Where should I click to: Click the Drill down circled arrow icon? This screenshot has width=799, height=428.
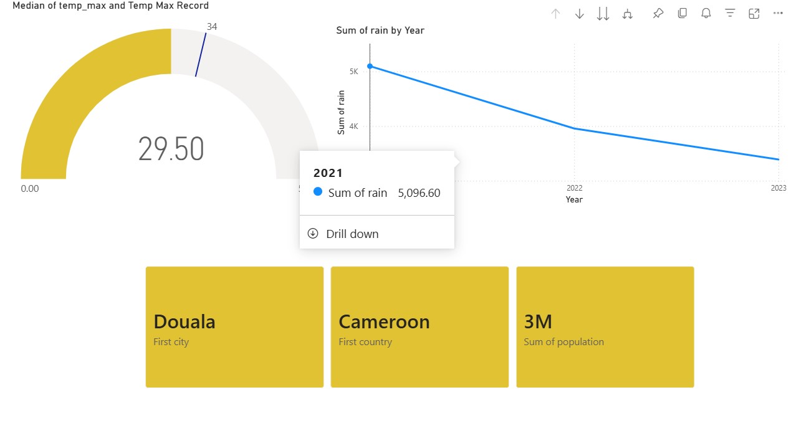[x=313, y=234]
